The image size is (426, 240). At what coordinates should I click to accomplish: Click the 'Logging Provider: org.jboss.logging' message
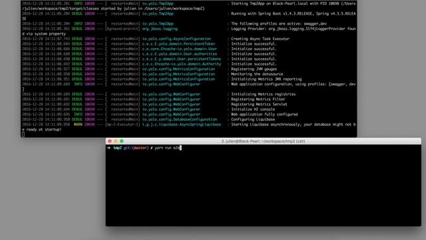[293, 29]
